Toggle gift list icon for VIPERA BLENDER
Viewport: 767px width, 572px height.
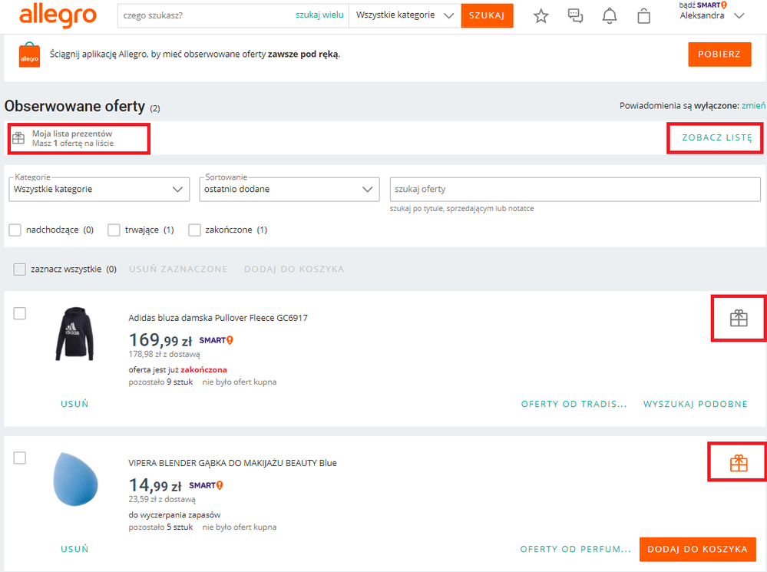pyautogui.click(x=739, y=463)
